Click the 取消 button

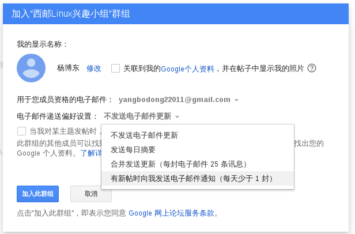tap(91, 194)
